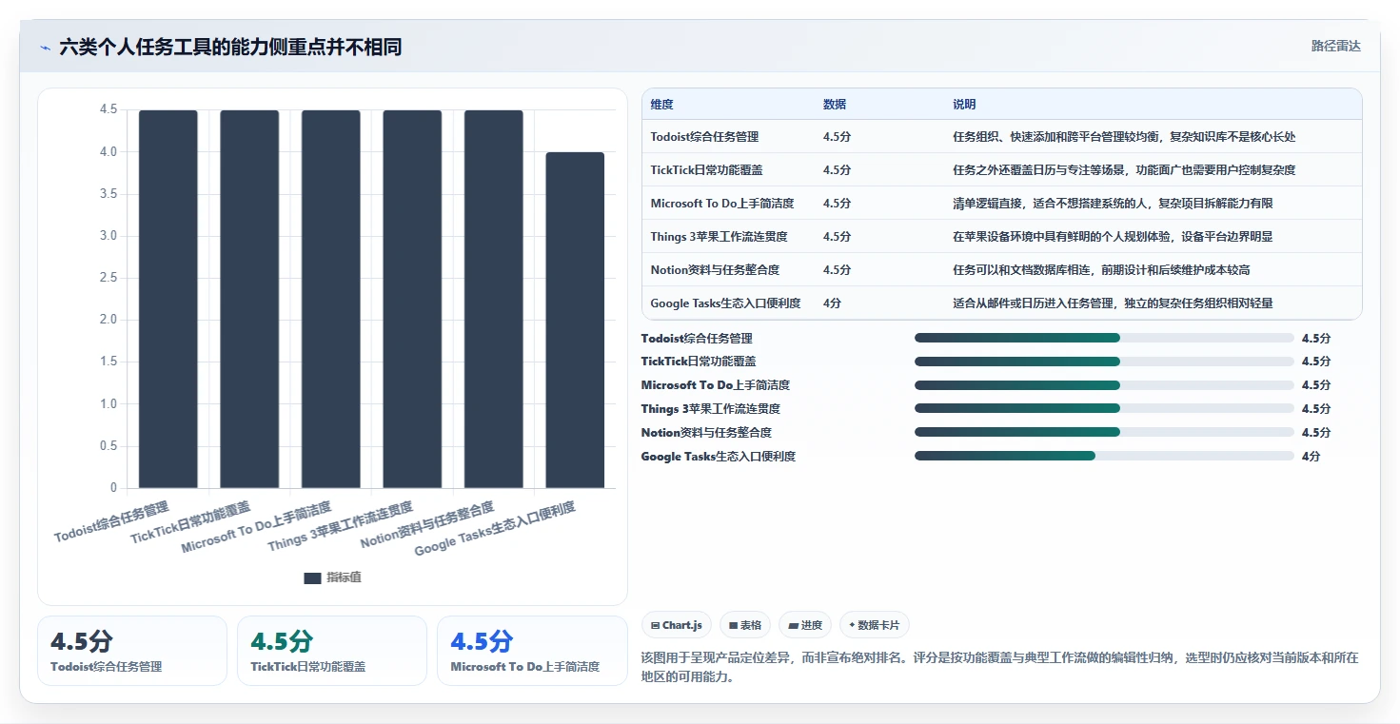
Task: Open the Microsoft To Do上手简洁度 stat card
Action: tap(532, 651)
